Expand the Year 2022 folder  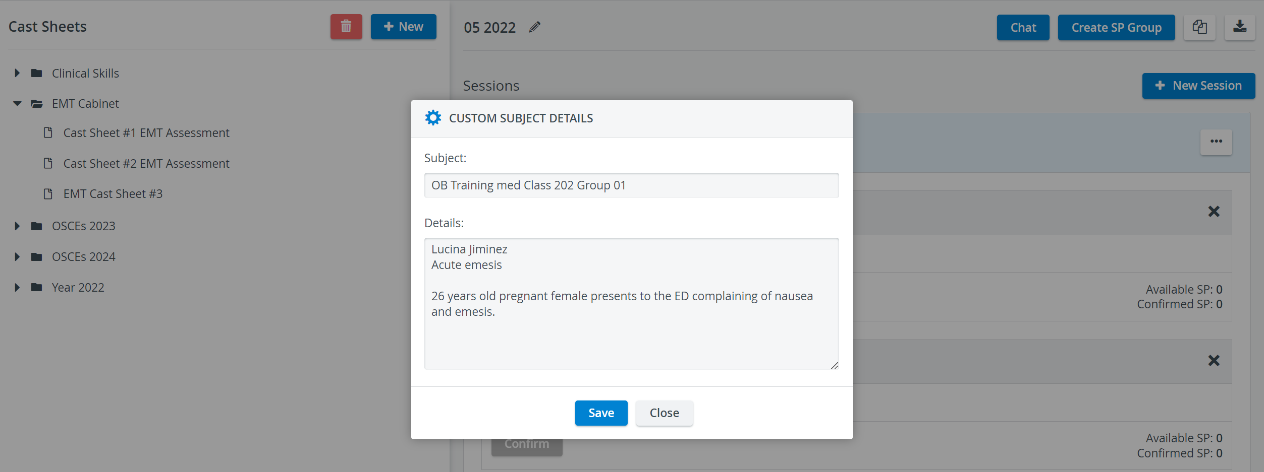[x=17, y=288]
